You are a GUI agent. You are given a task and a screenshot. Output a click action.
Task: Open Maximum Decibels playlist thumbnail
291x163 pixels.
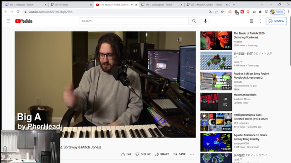point(216,102)
